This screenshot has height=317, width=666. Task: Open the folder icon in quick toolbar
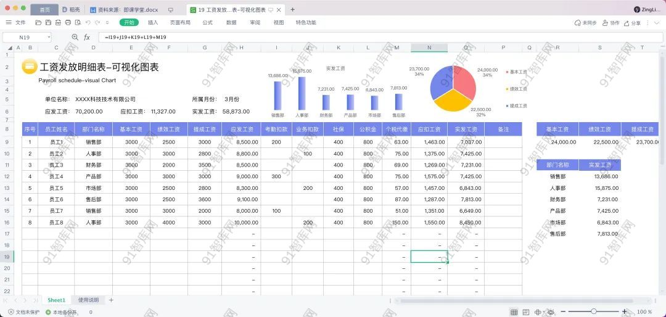point(39,23)
